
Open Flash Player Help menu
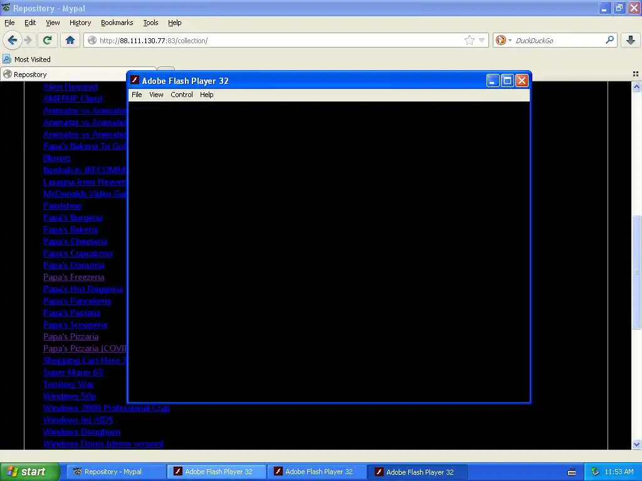click(x=207, y=95)
